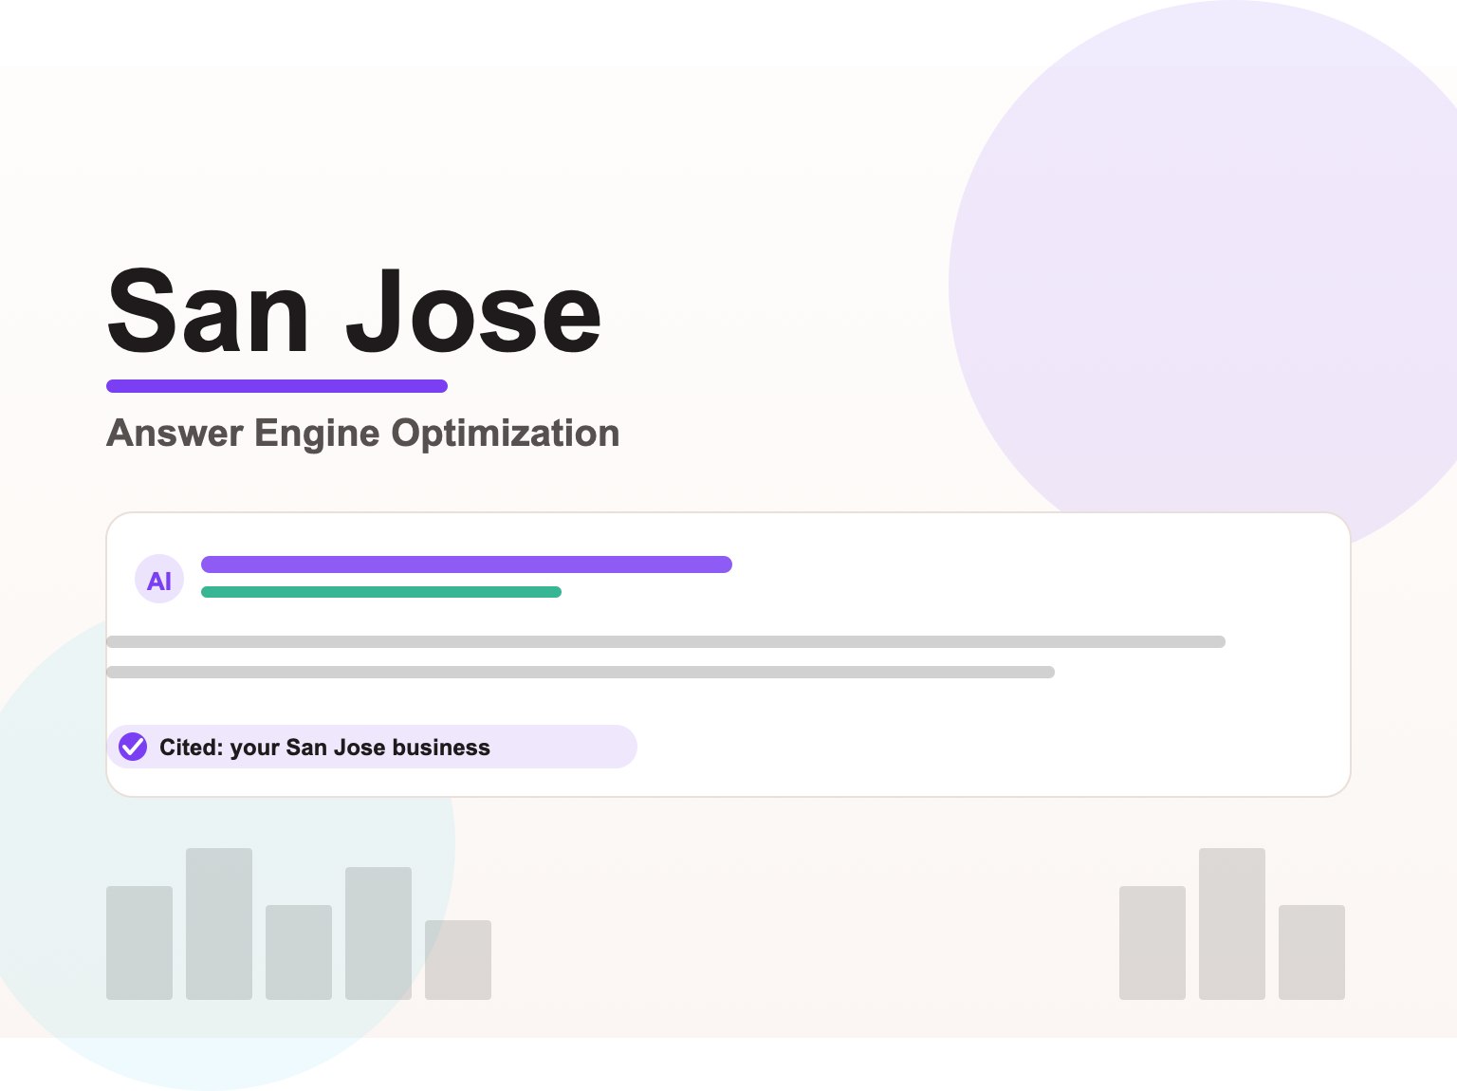
Task: Click the second gray text placeholder line
Action: point(581,673)
